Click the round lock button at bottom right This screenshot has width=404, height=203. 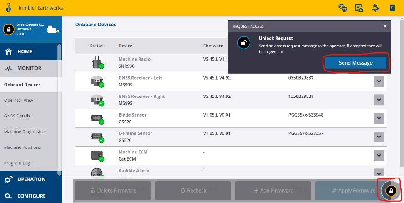click(x=391, y=191)
